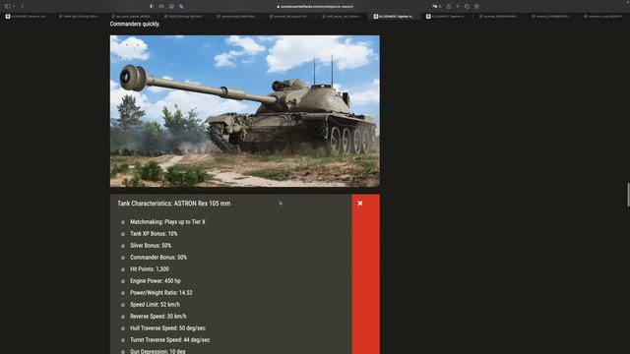Select 'Reverse Speed: 30 km/h' row
The height and width of the screenshot is (354, 630).
click(x=157, y=317)
